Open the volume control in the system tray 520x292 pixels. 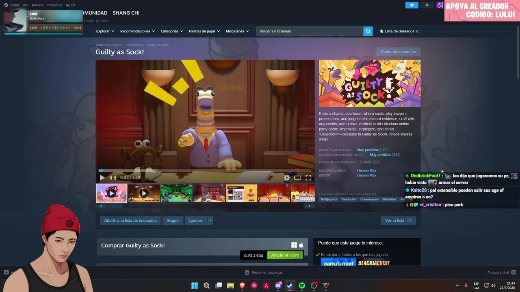(493, 286)
